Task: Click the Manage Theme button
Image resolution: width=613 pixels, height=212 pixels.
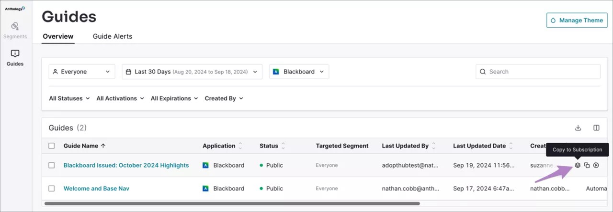Action: pyautogui.click(x=577, y=21)
